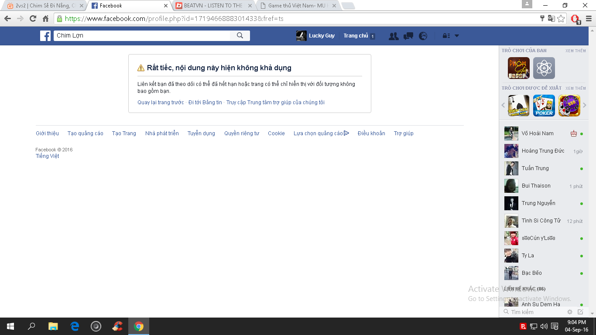Switch to Game thủ Việt Nam tab

click(x=298, y=6)
